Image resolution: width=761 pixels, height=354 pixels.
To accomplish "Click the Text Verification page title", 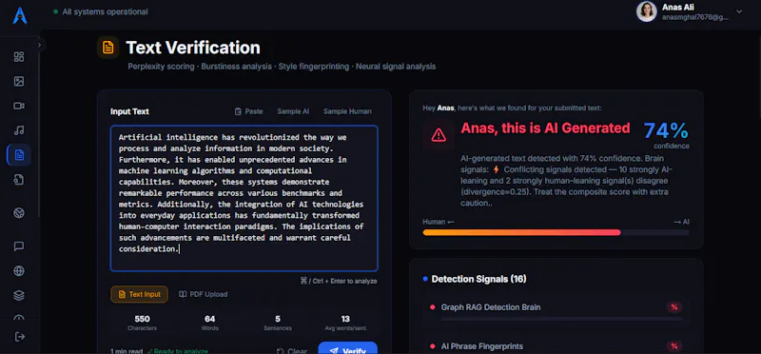I will [x=193, y=48].
